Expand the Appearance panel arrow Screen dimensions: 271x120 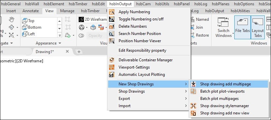tap(60, 43)
